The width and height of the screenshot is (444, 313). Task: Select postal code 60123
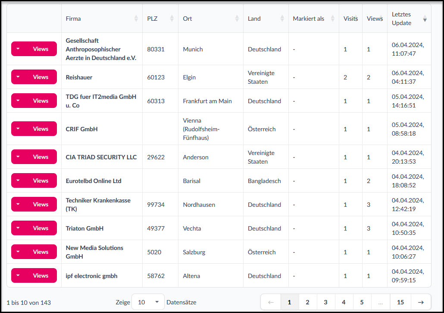click(156, 77)
